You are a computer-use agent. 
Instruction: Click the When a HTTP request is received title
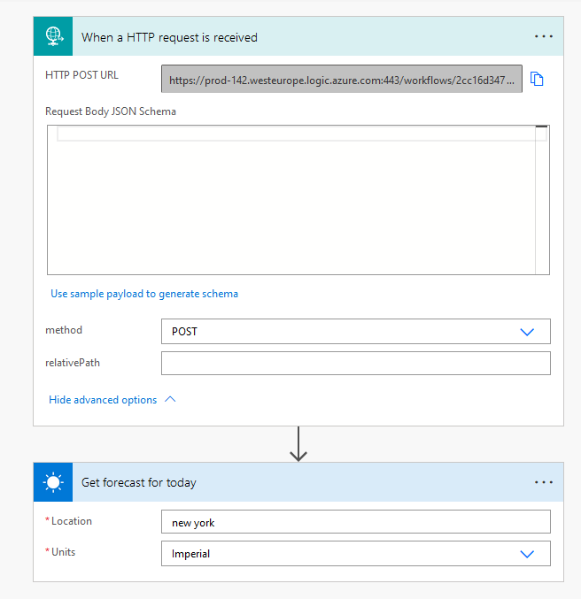(169, 37)
